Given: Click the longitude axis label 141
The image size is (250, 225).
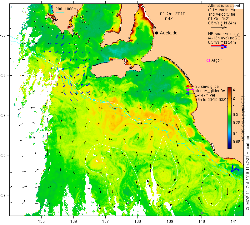Looking at the screenshot, I should 234,221.
